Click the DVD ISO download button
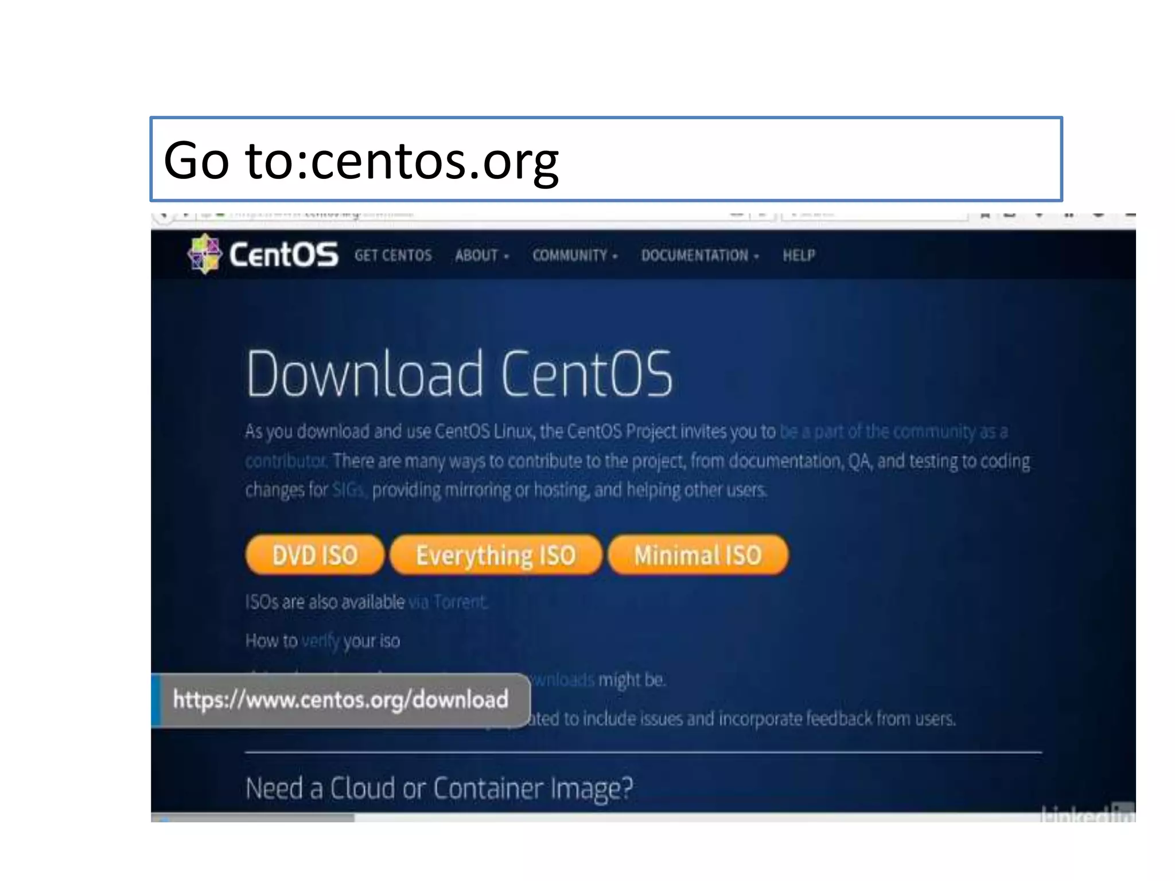 [314, 555]
